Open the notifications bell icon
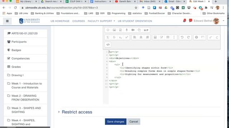 tap(185, 21)
